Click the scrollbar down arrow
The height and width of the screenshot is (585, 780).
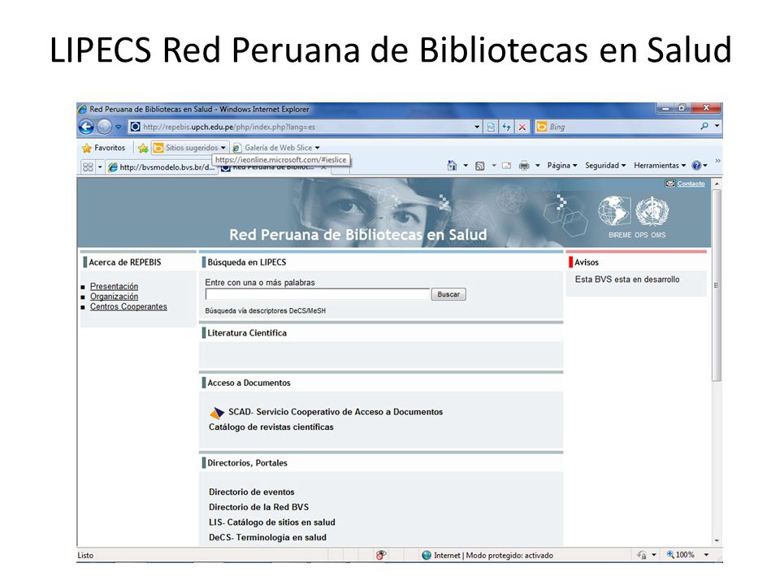717,541
